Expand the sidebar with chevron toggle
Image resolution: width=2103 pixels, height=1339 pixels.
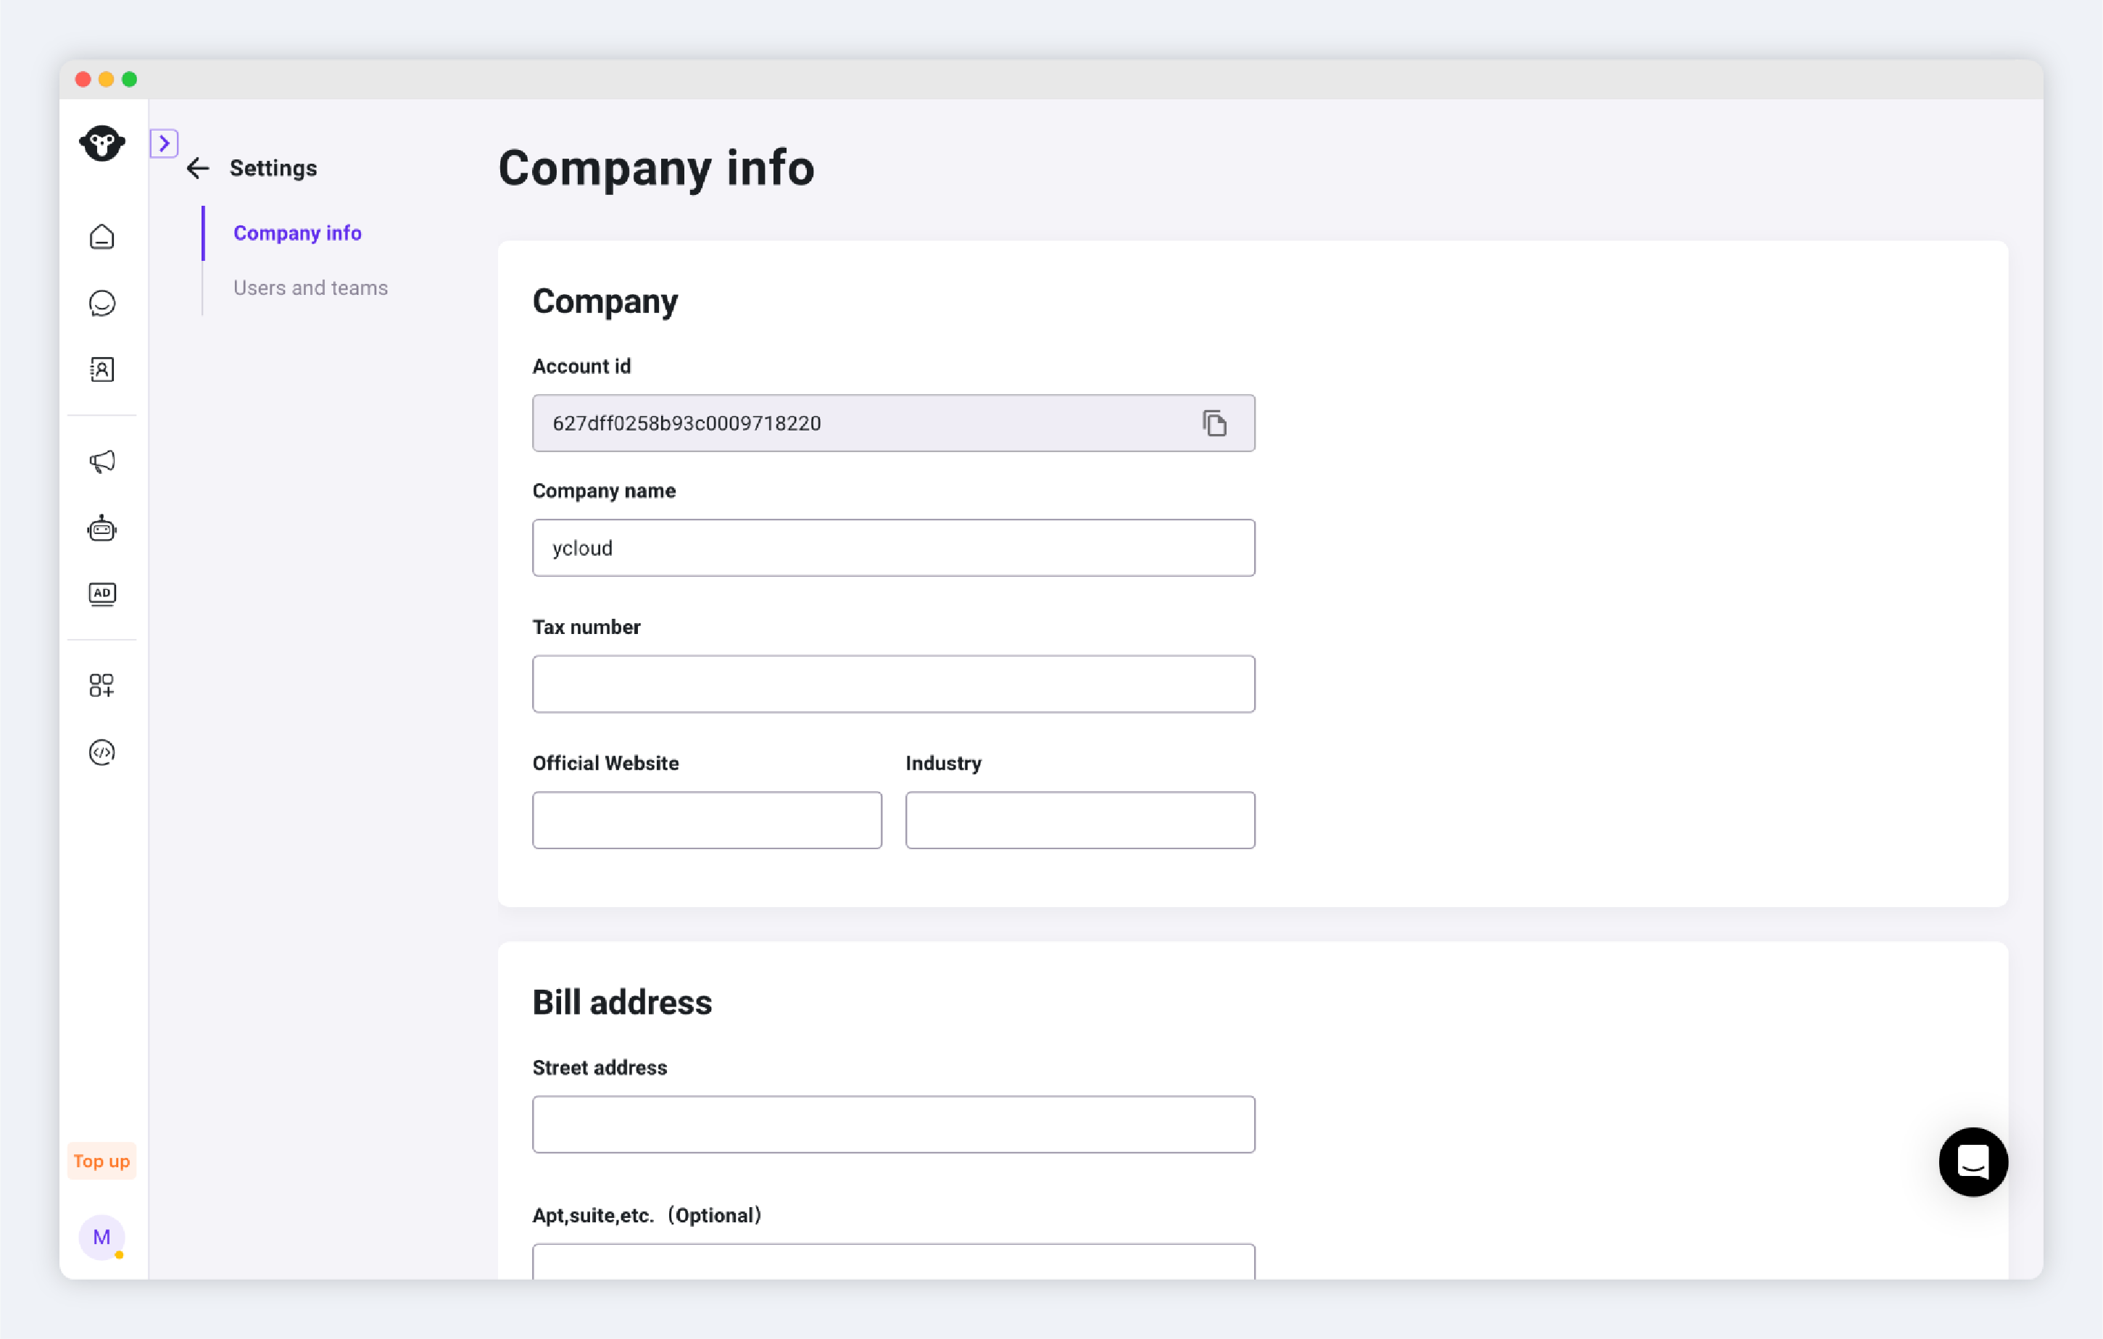coord(164,143)
